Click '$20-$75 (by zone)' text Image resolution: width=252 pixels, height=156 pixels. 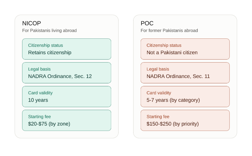pos(49,124)
